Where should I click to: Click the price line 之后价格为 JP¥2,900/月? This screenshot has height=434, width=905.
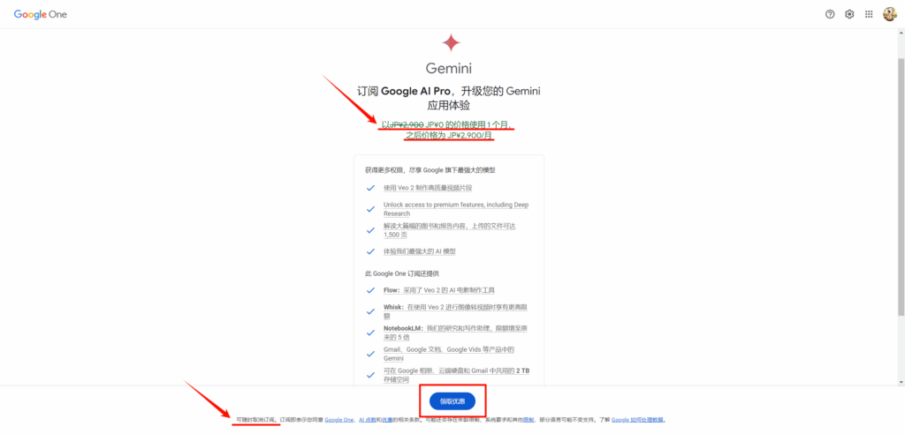[450, 136]
